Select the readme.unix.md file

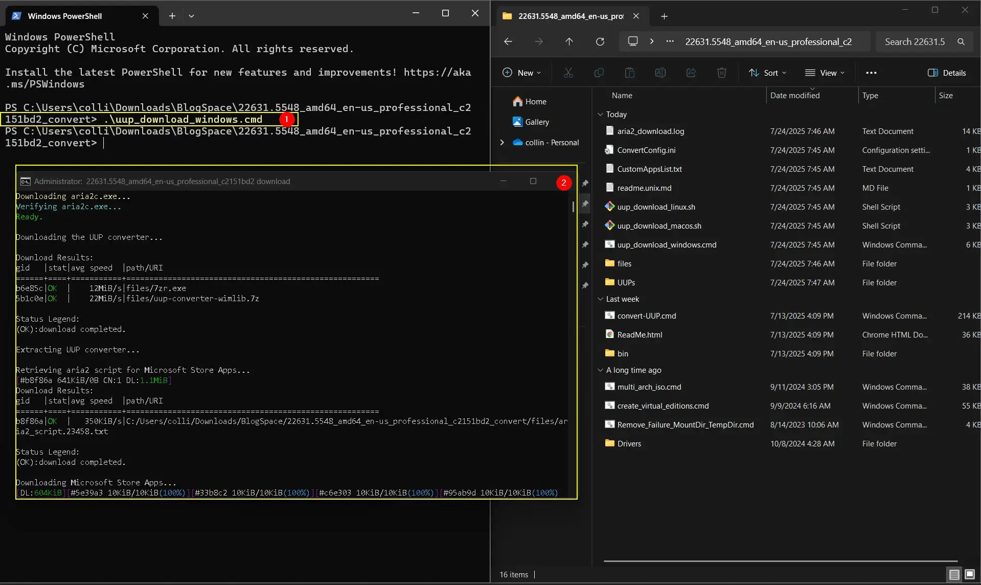coord(644,188)
